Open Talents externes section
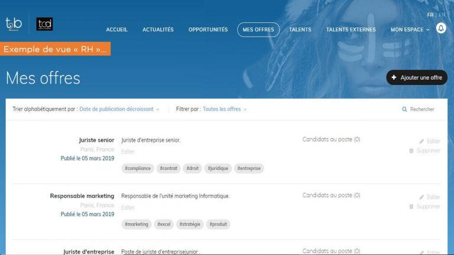 point(351,30)
